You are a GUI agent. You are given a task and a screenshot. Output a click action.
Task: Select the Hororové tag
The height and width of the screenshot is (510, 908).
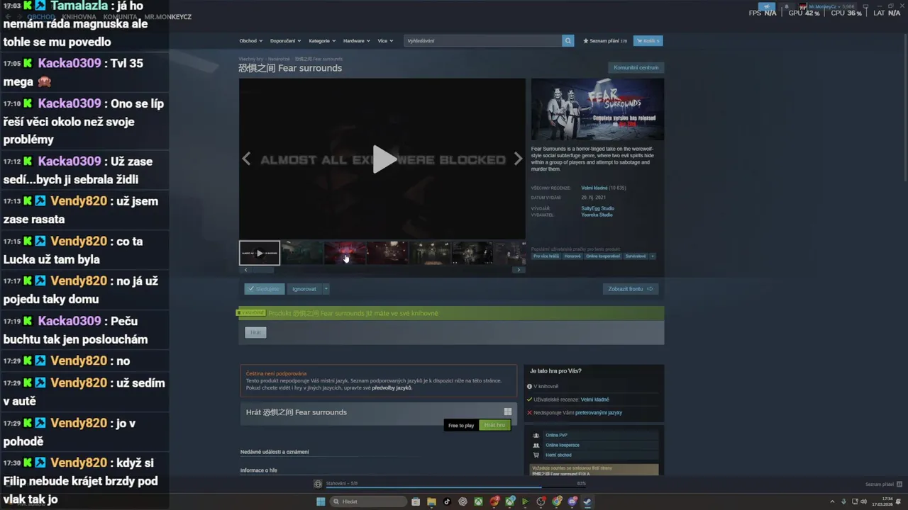coord(572,256)
